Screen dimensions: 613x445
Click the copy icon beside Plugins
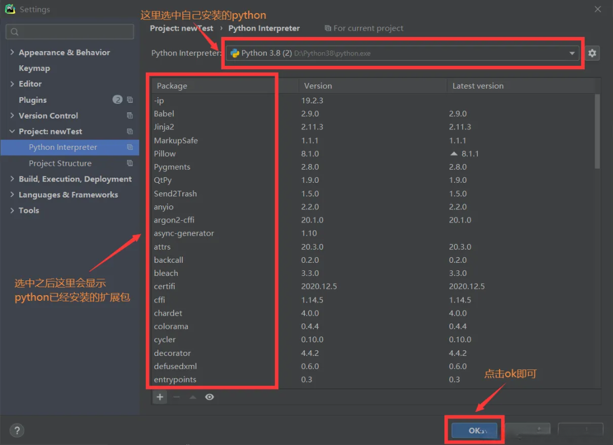[130, 100]
